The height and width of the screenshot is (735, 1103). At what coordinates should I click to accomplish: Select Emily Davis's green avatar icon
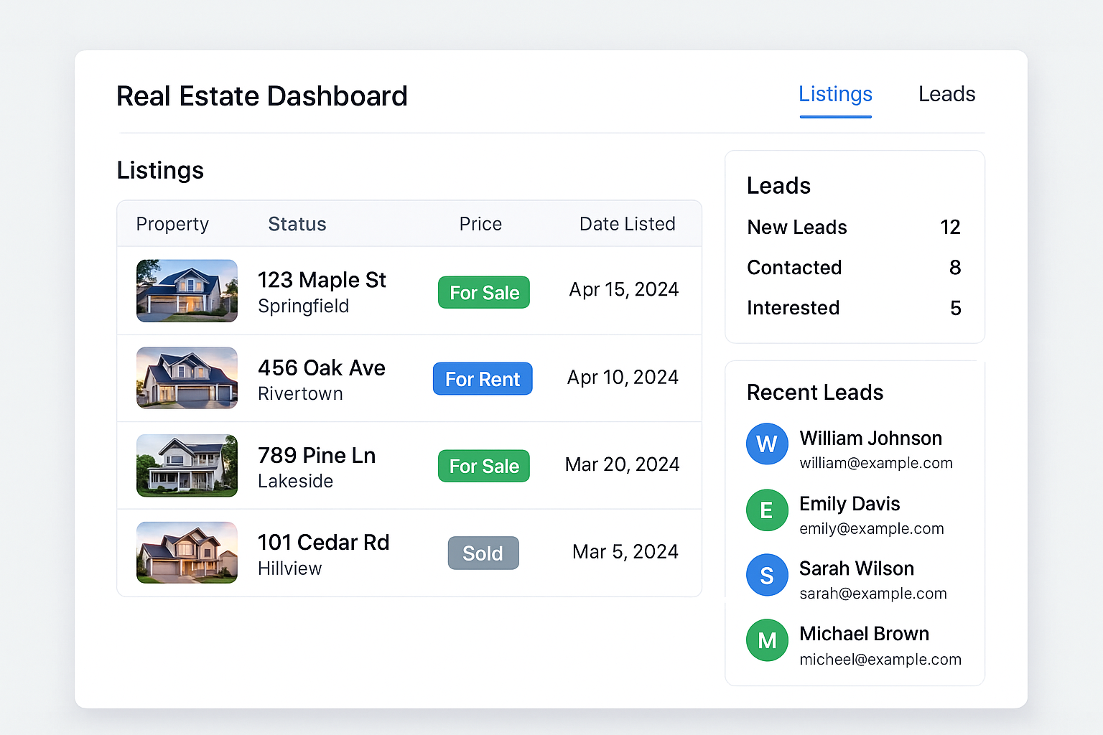click(766, 510)
